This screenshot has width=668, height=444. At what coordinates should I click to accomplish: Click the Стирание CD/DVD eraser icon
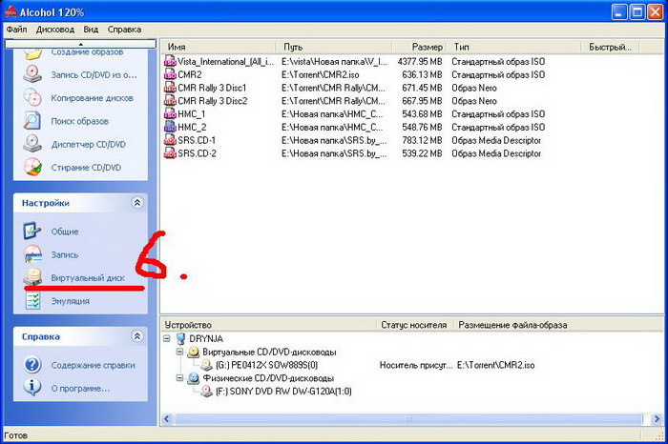tap(32, 167)
